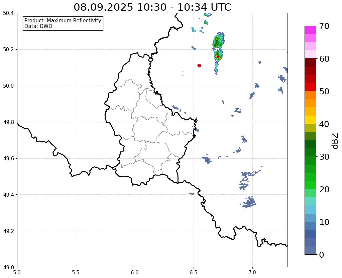Click the 49.0 latitude axis label
The image size is (342, 278).
click(8, 267)
